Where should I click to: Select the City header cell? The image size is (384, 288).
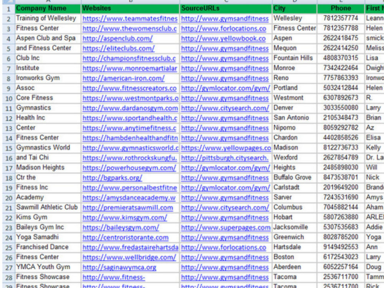point(295,8)
